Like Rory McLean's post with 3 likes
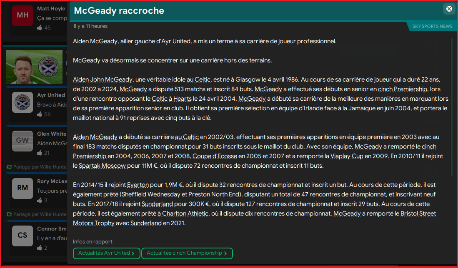Image resolution: width=458 pixels, height=268 pixels. click(x=40, y=200)
